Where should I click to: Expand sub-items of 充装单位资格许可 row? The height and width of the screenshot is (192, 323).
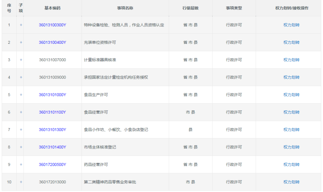tap(21, 42)
